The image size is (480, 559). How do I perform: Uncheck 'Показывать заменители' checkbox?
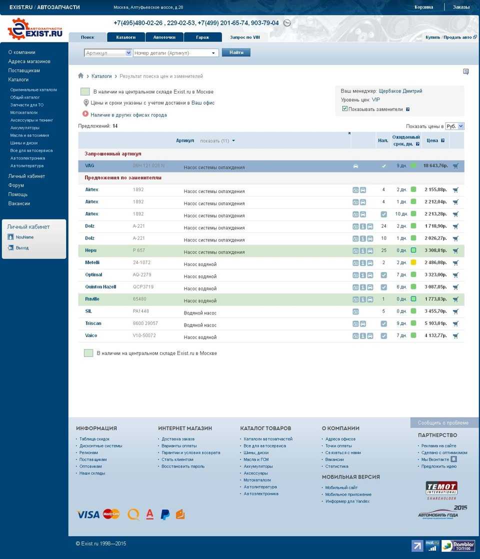pos(344,108)
